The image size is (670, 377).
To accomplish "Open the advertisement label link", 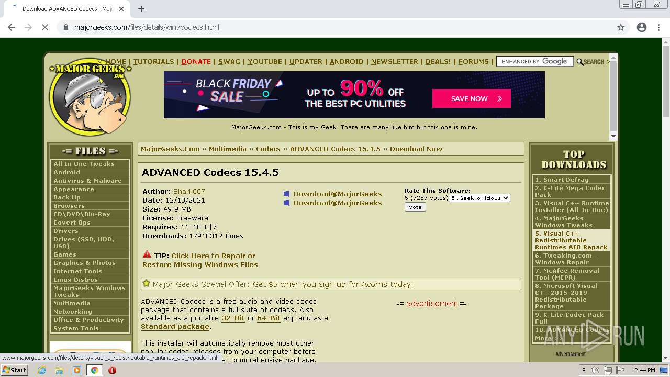I will pyautogui.click(x=432, y=303).
